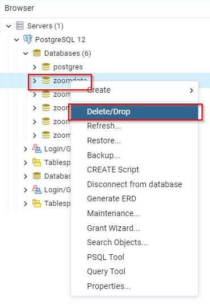Select the 'PostgreSQL 12' tree label
This screenshot has width=210, height=306.
click(x=60, y=40)
